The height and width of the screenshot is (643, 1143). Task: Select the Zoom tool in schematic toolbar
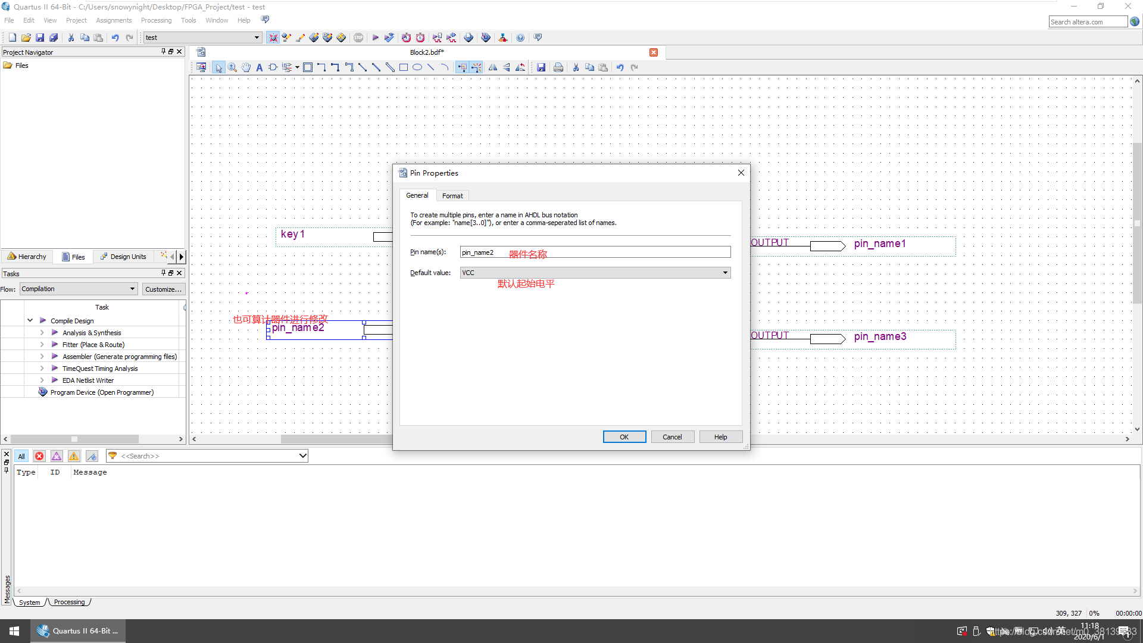pyautogui.click(x=232, y=67)
